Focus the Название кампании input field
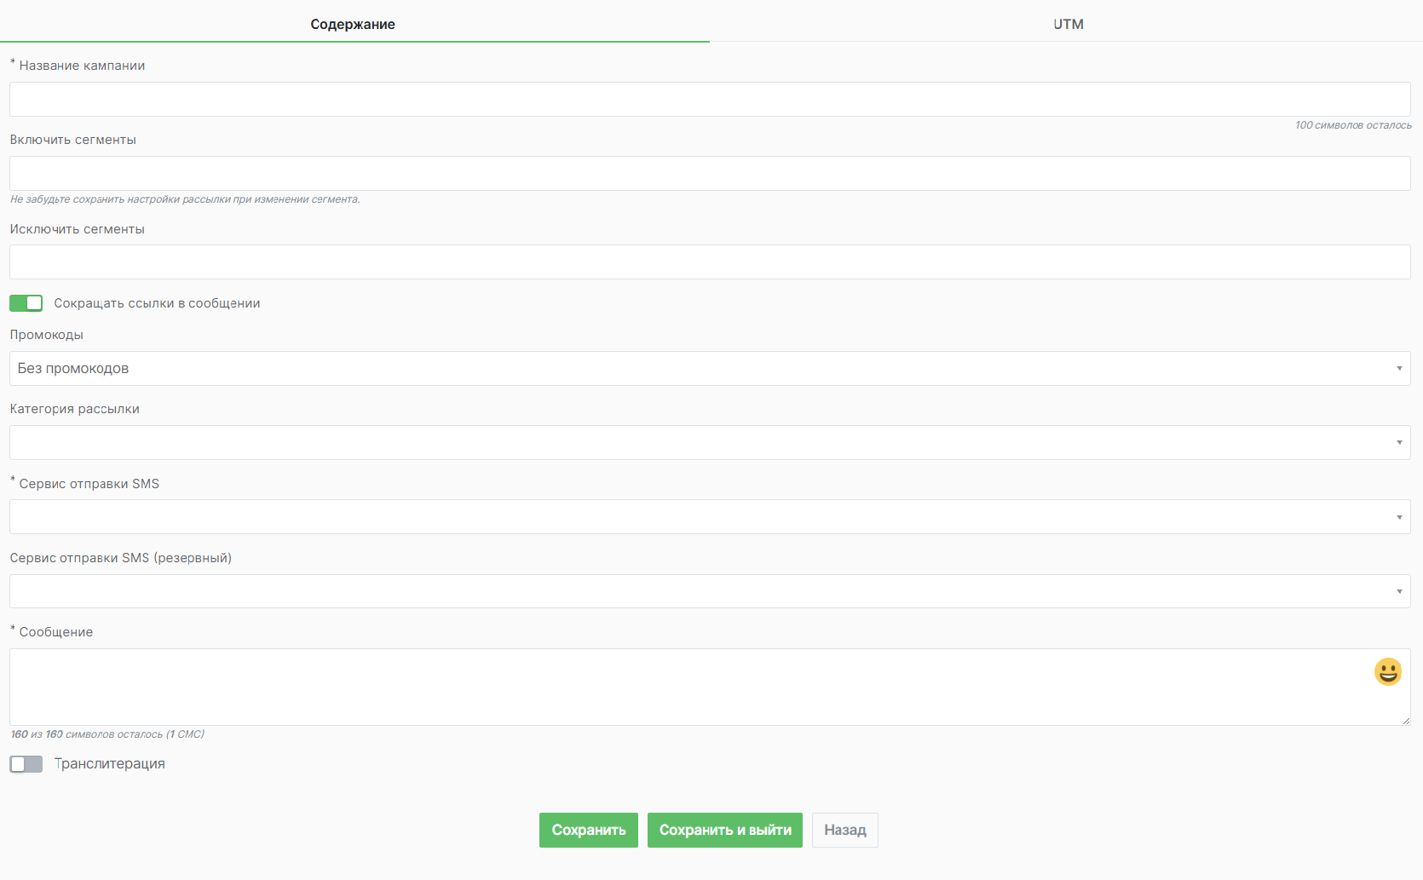 [x=709, y=100]
